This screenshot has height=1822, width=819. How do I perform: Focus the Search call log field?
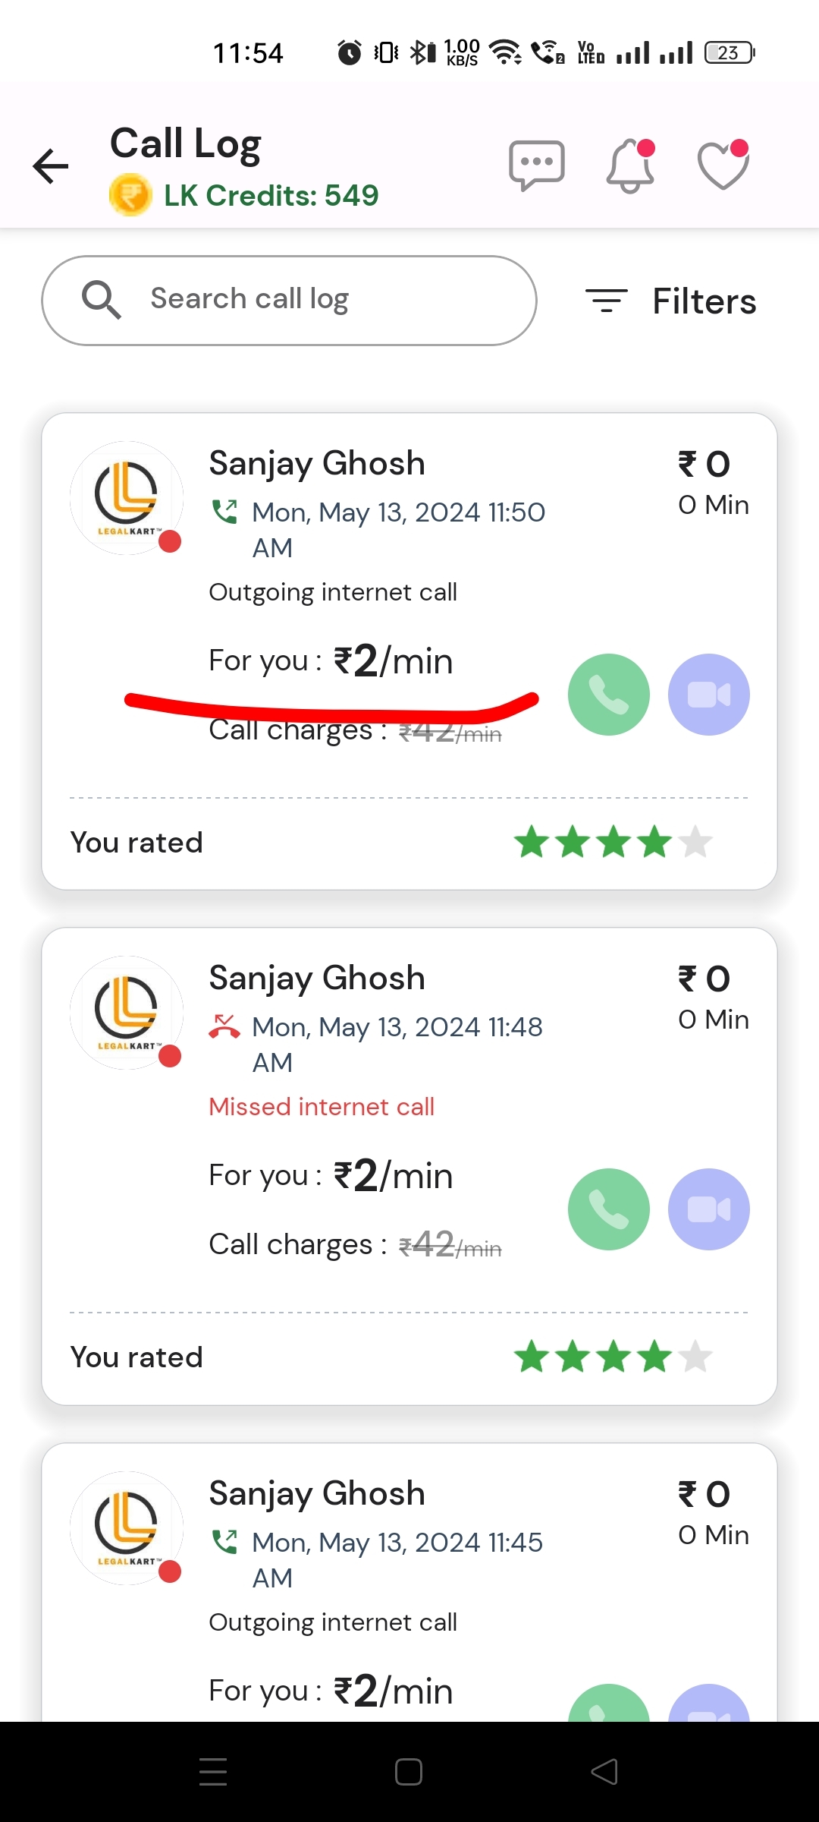pyautogui.click(x=303, y=300)
